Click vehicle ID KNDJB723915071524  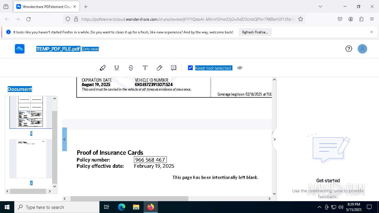tap(154, 85)
